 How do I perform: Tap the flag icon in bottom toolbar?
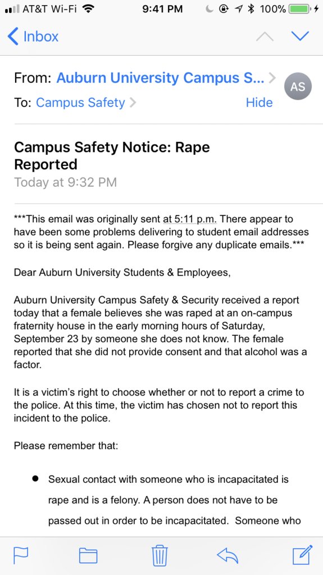click(21, 555)
